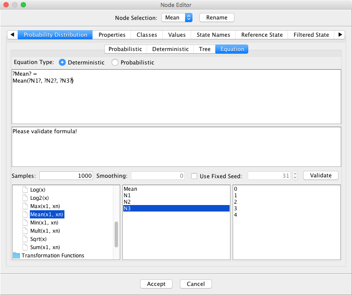352x295 pixels.
Task: Click the 'Please validate formula!' message area
Action: pos(176,147)
